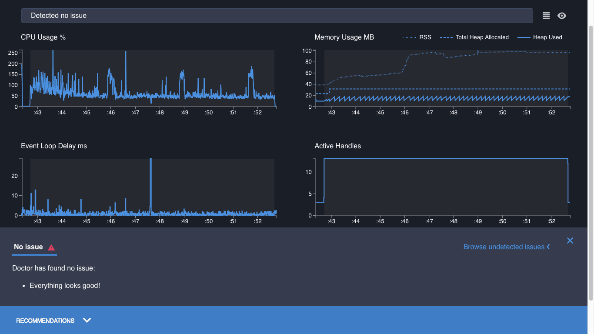This screenshot has width=594, height=334.
Task: Click the Event Loop Delay chart area
Action: [x=149, y=187]
